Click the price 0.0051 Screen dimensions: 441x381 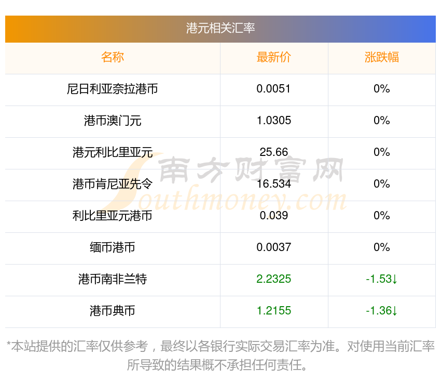273,89
